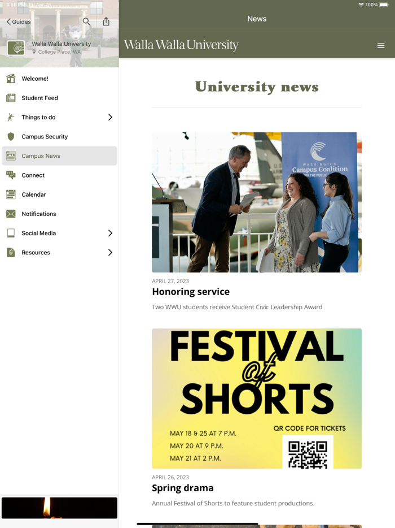Click the APRIL 27, 2023 date
Image resolution: width=395 pixels, height=528 pixels.
tap(170, 281)
